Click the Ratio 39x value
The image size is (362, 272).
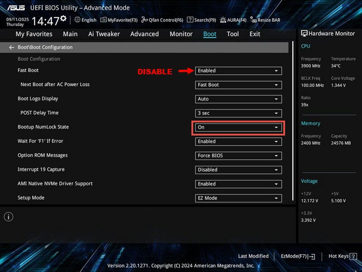(x=305, y=105)
